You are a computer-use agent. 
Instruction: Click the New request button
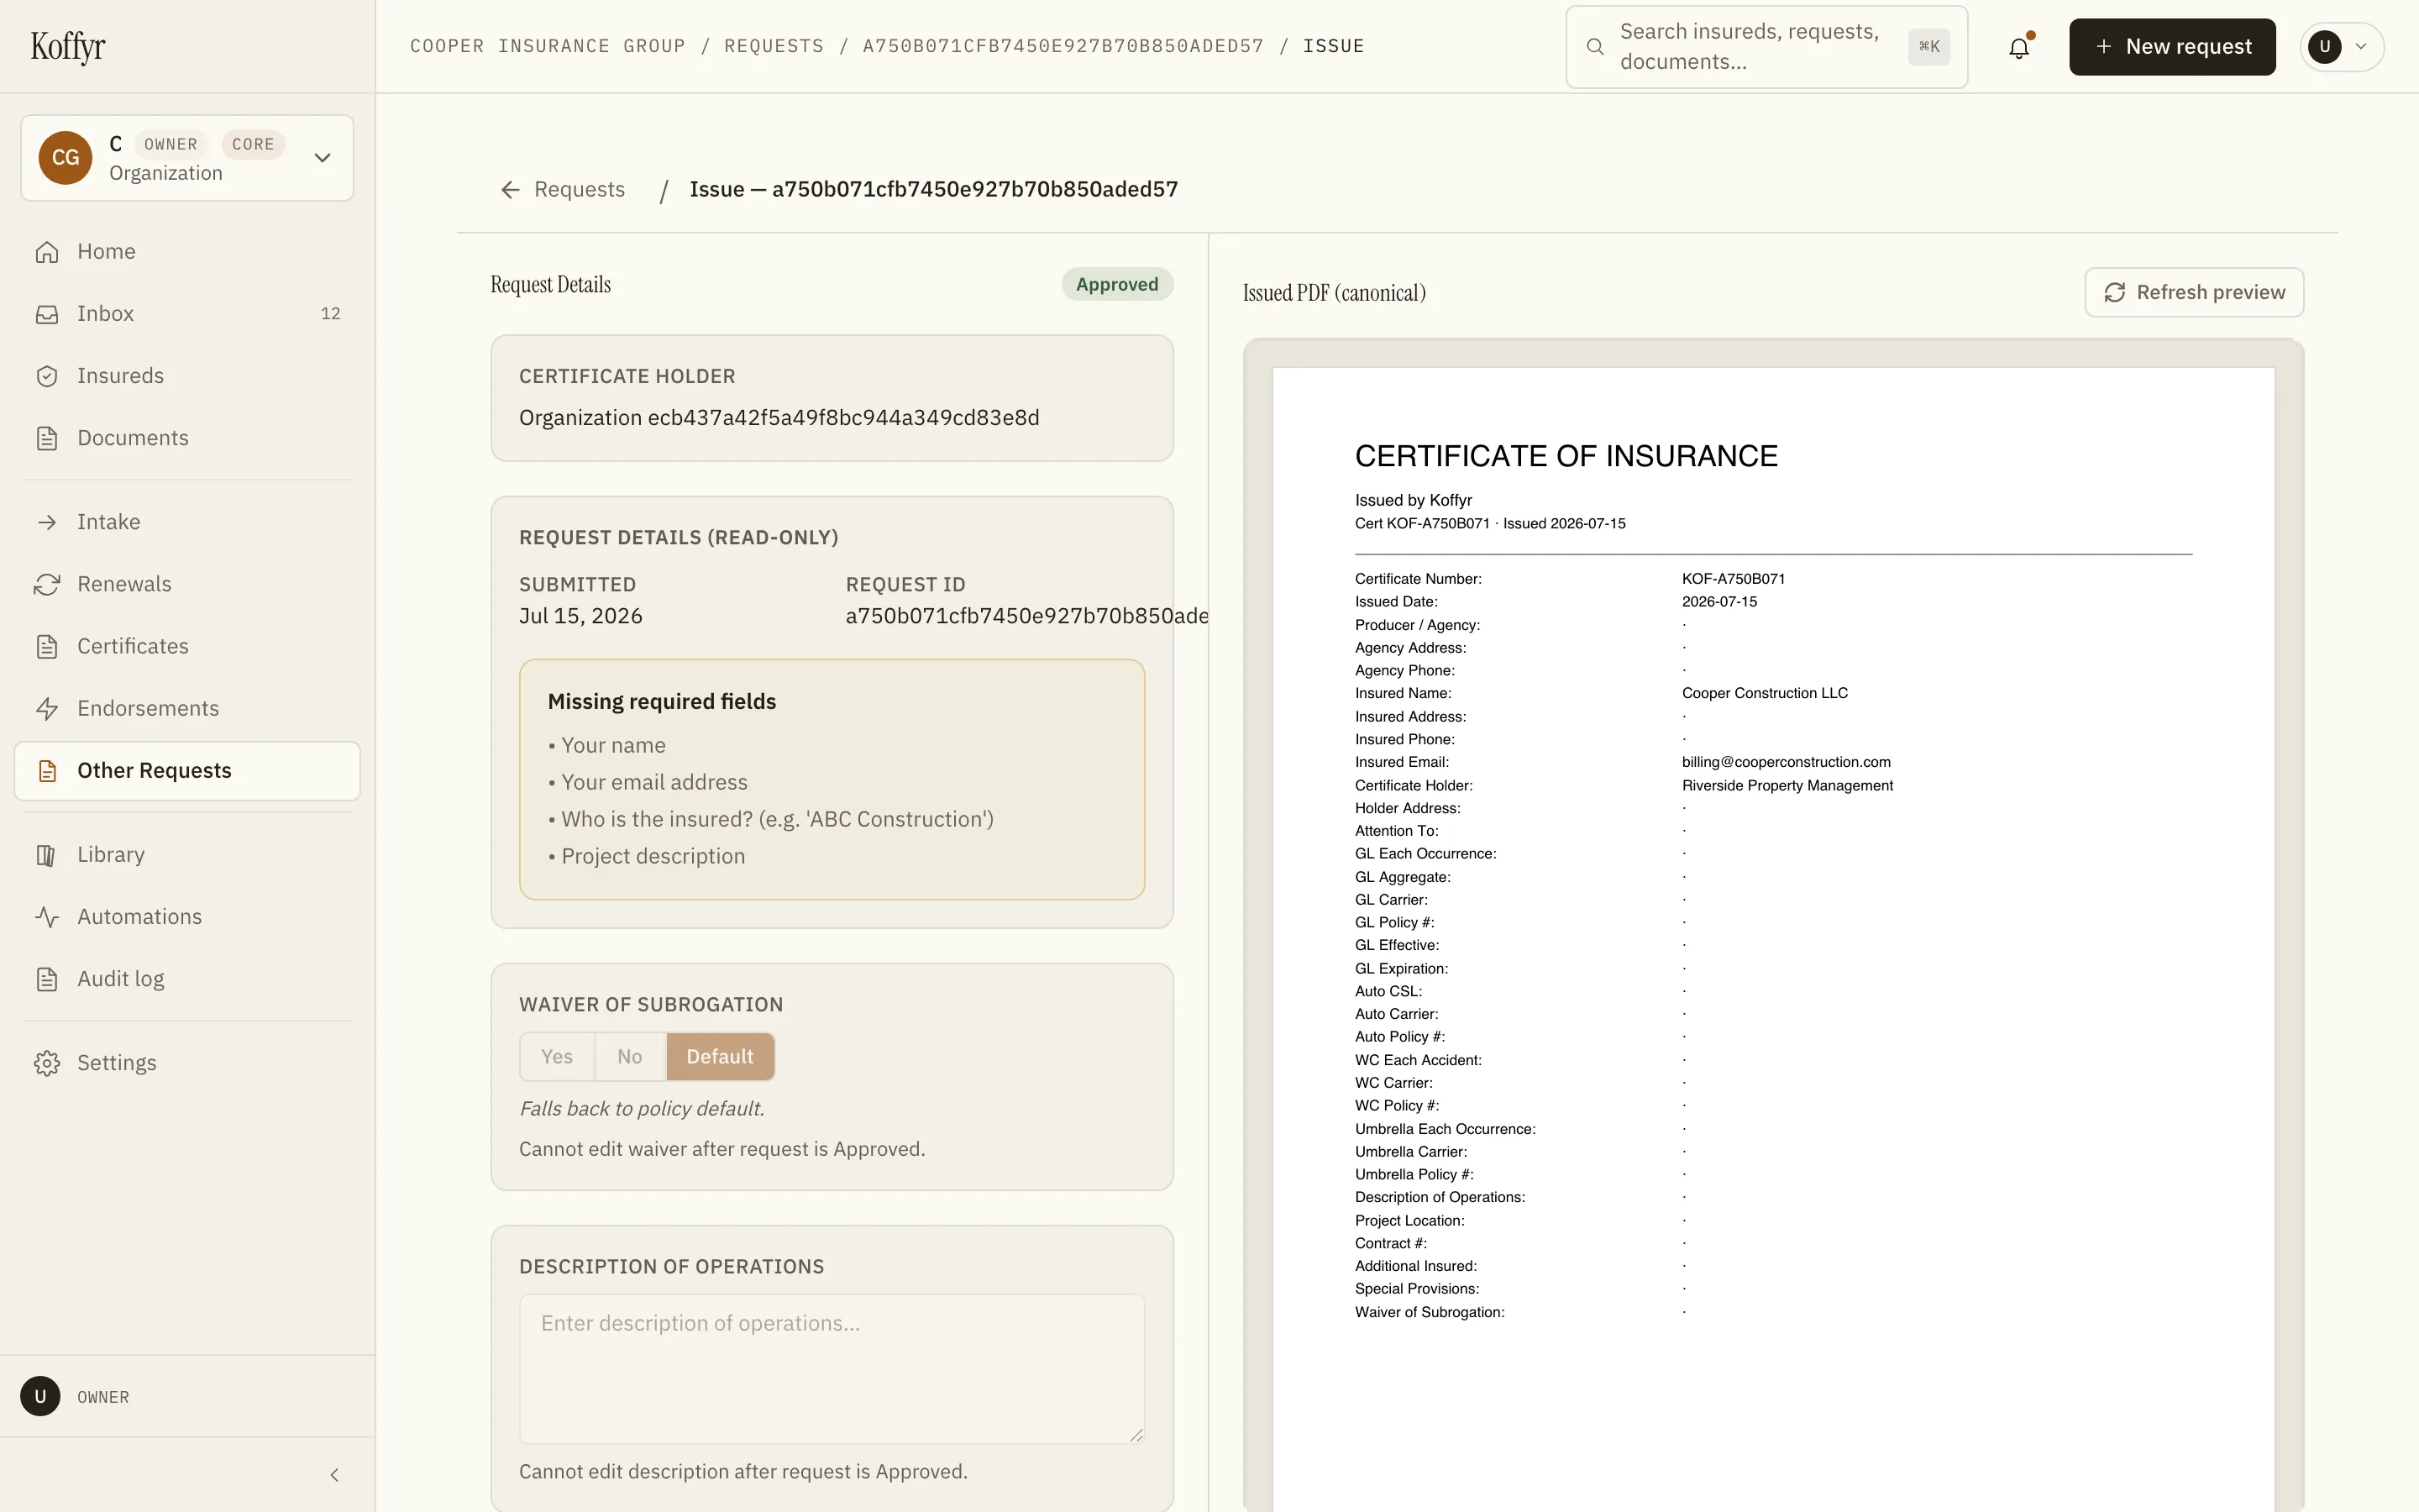pyautogui.click(x=2172, y=47)
